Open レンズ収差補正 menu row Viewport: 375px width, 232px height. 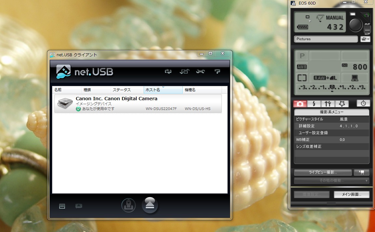331,146
